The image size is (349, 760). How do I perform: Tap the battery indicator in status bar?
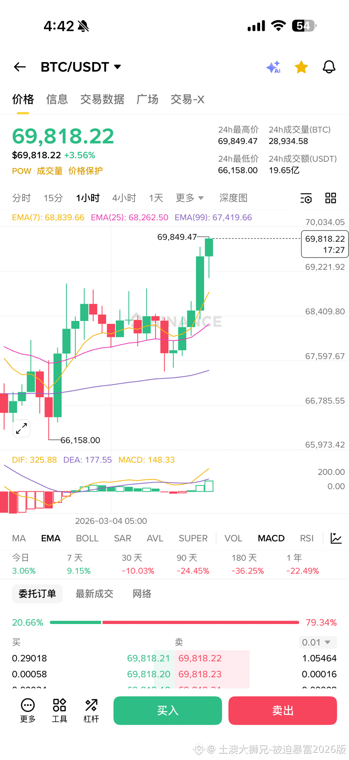(304, 26)
